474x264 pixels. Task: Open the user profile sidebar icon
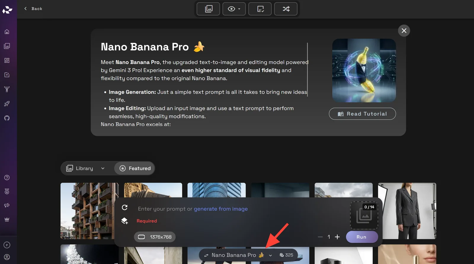(x=7, y=257)
